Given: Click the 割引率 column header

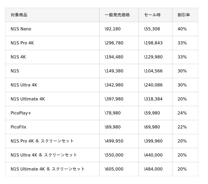Looking at the screenshot, I should (184, 15).
